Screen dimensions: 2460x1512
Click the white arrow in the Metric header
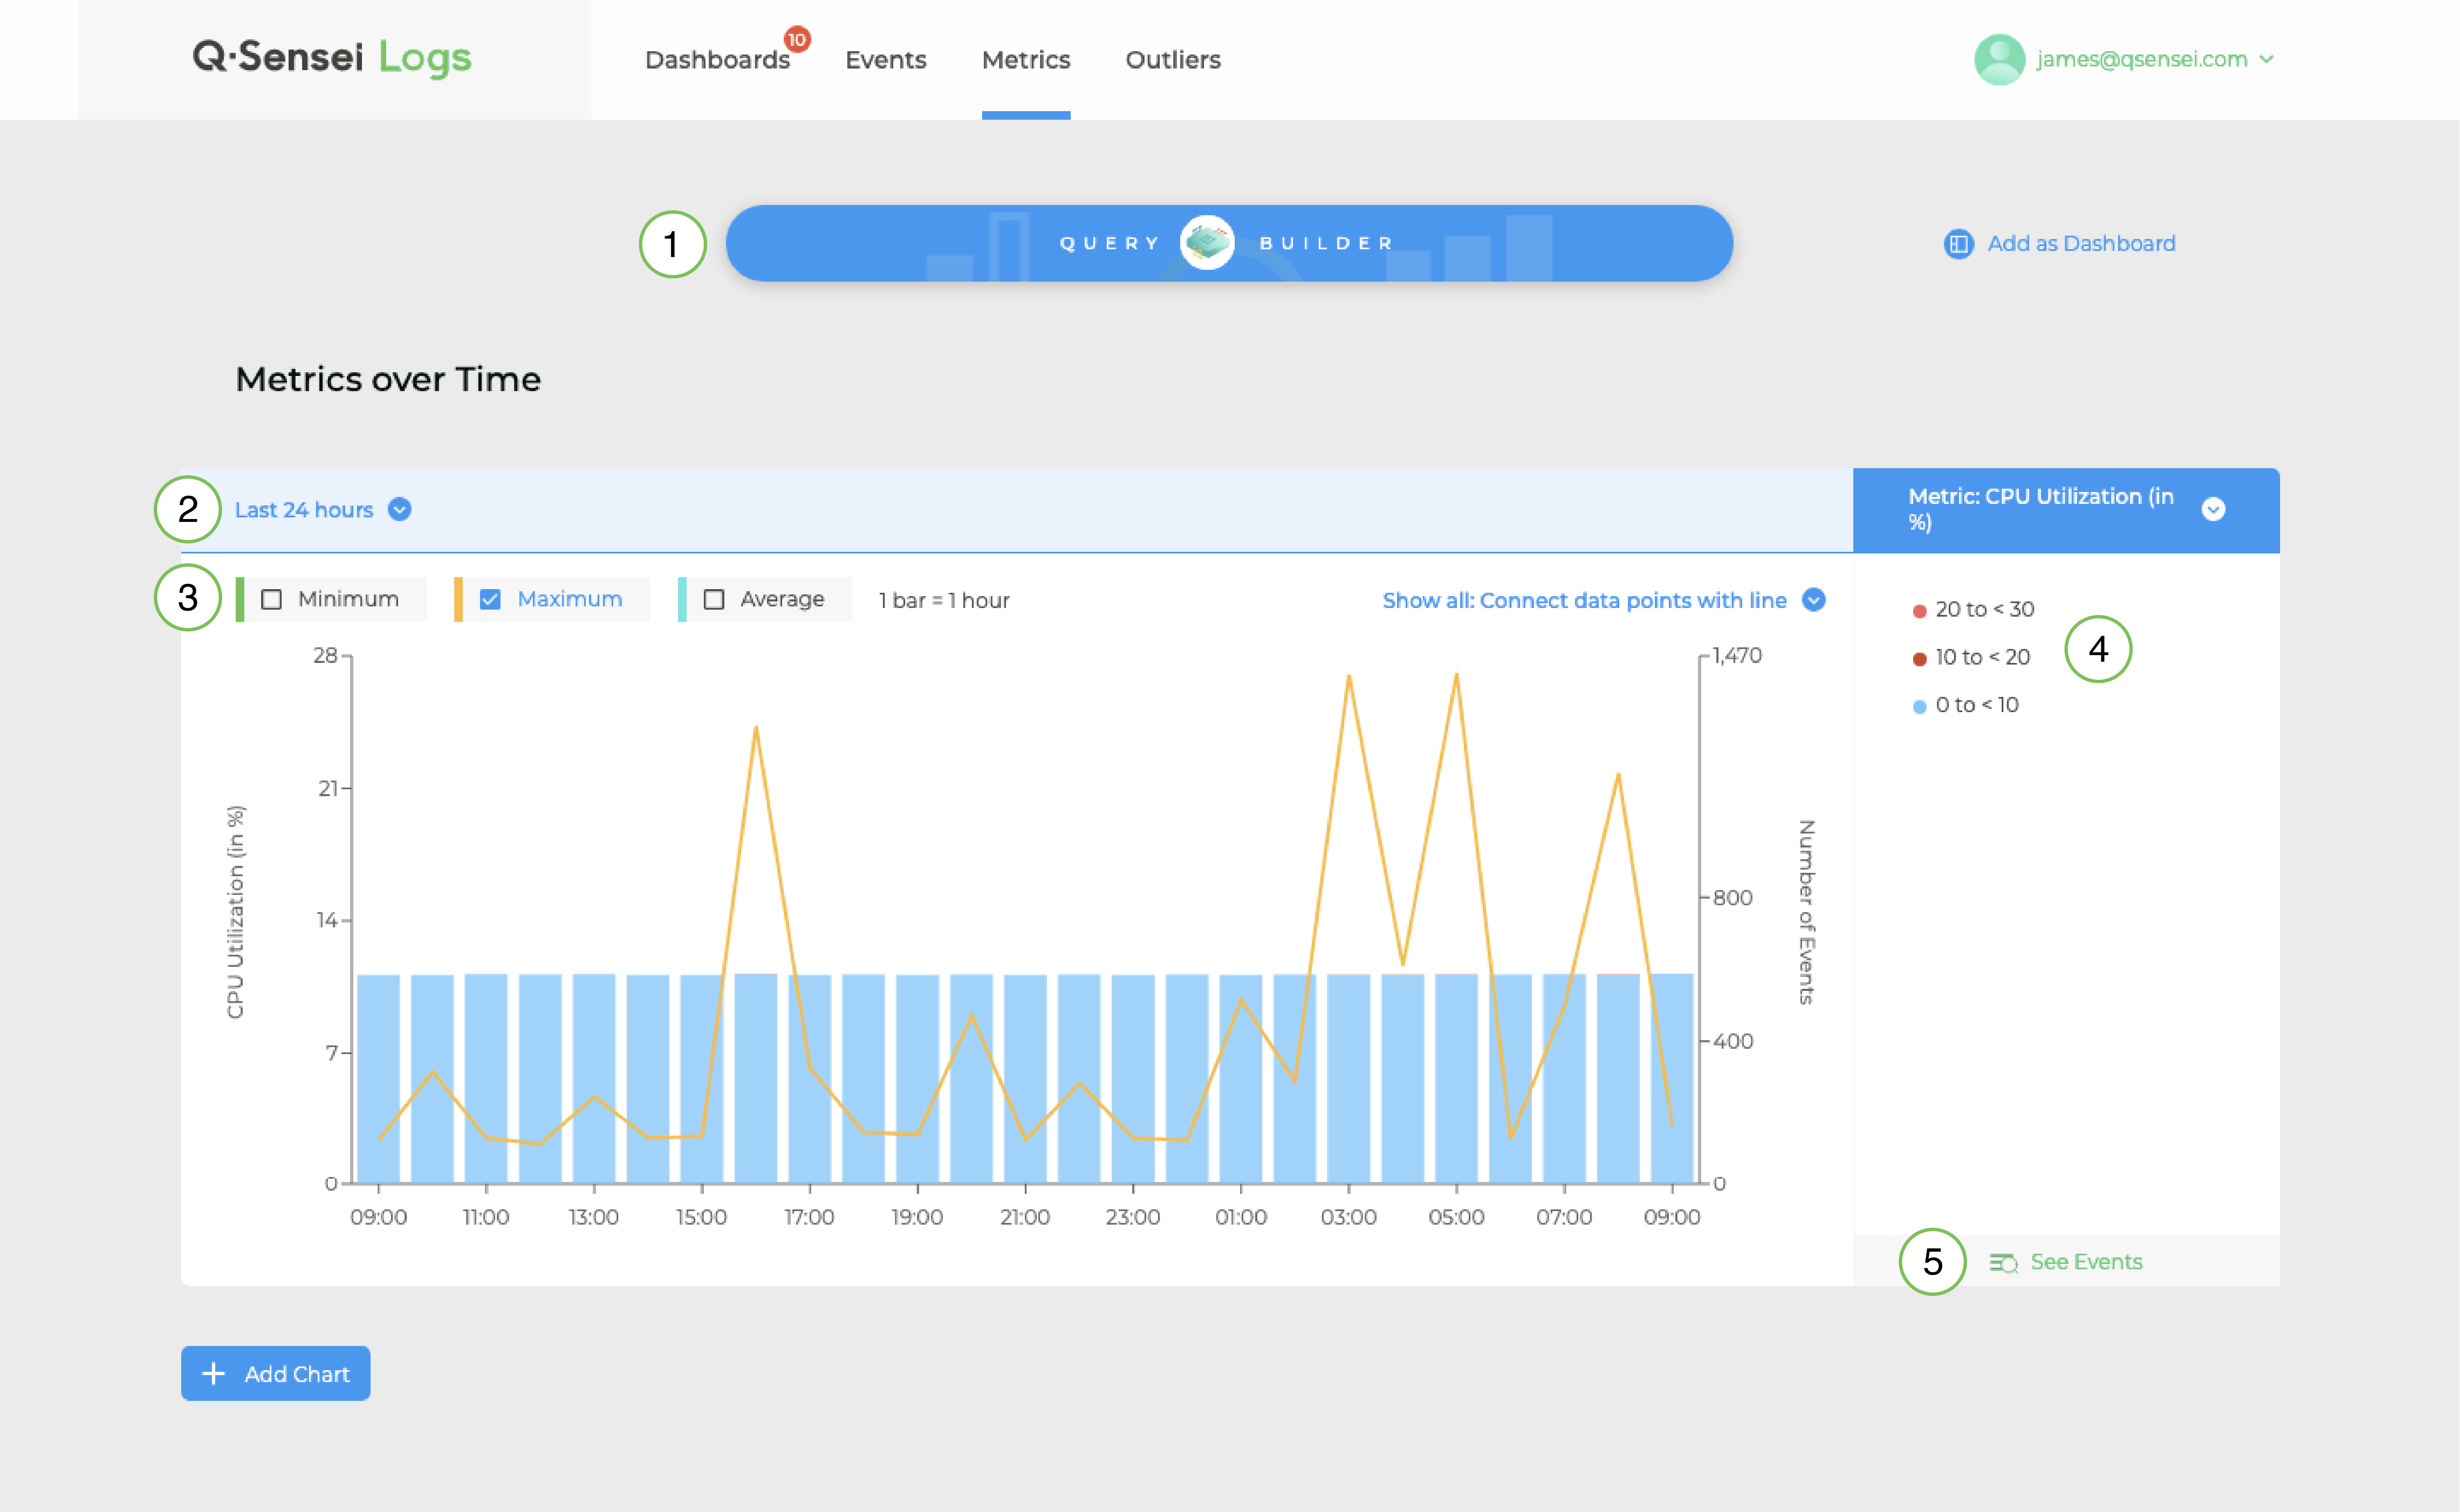tap(2213, 510)
